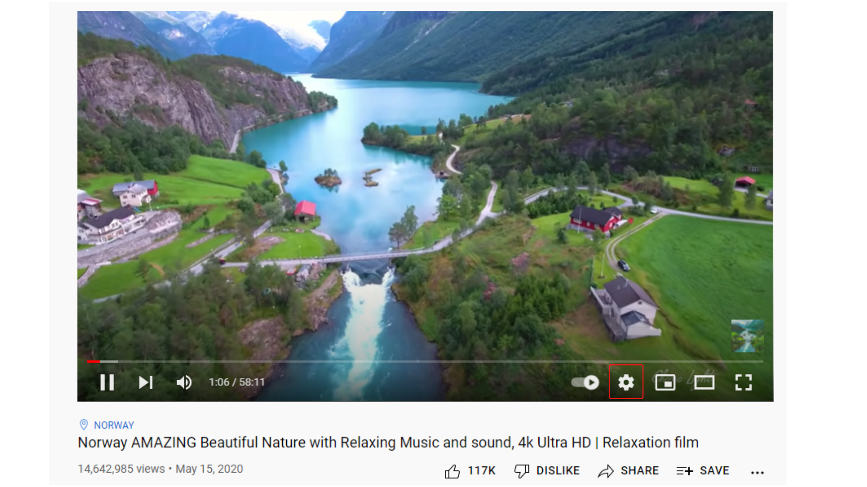867x487 pixels.
Task: Click the channel watermark thumbnail
Action: 747,336
